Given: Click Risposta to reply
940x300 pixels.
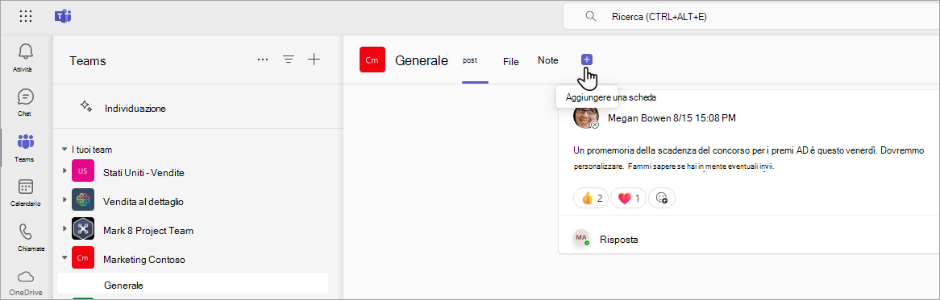Looking at the screenshot, I should pos(618,240).
